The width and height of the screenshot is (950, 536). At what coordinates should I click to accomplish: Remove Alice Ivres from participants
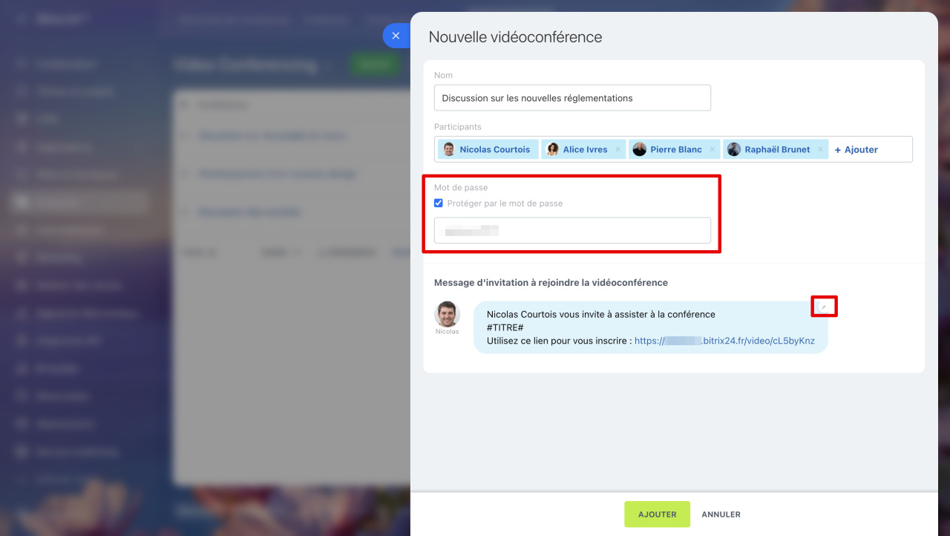pos(619,149)
